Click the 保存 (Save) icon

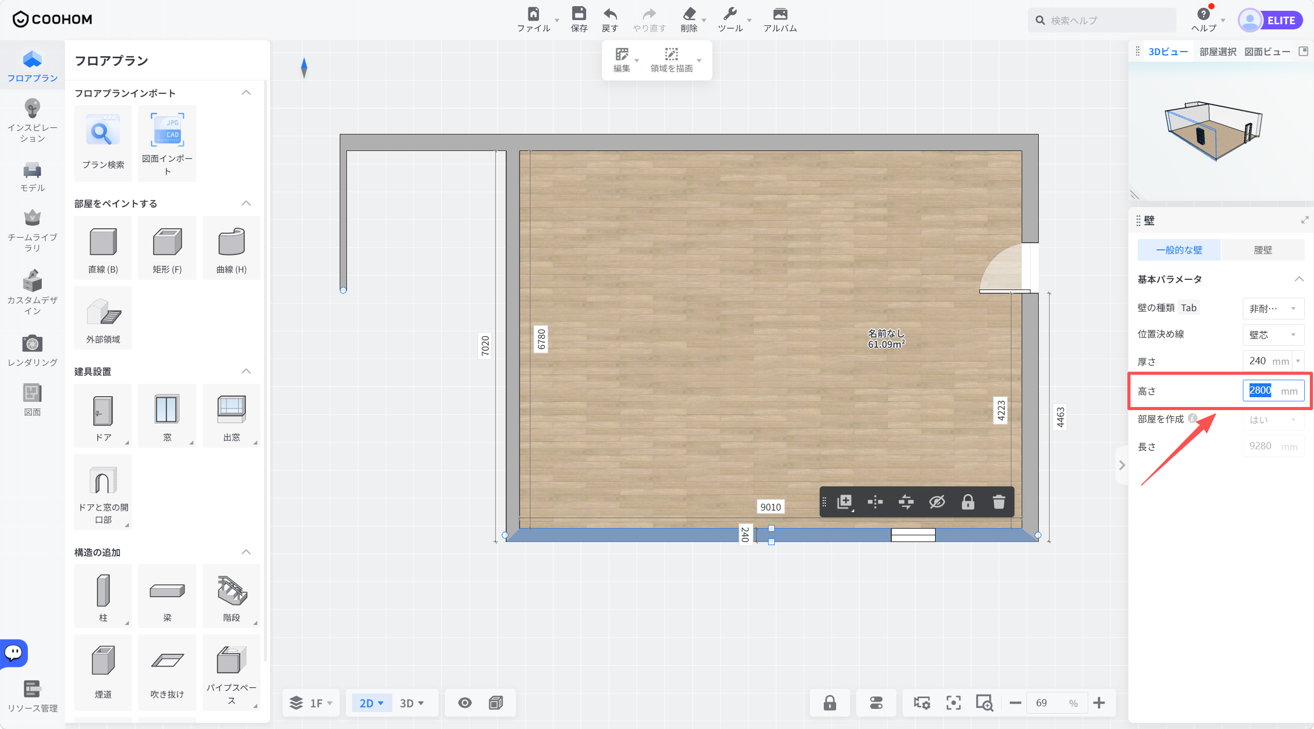click(579, 14)
